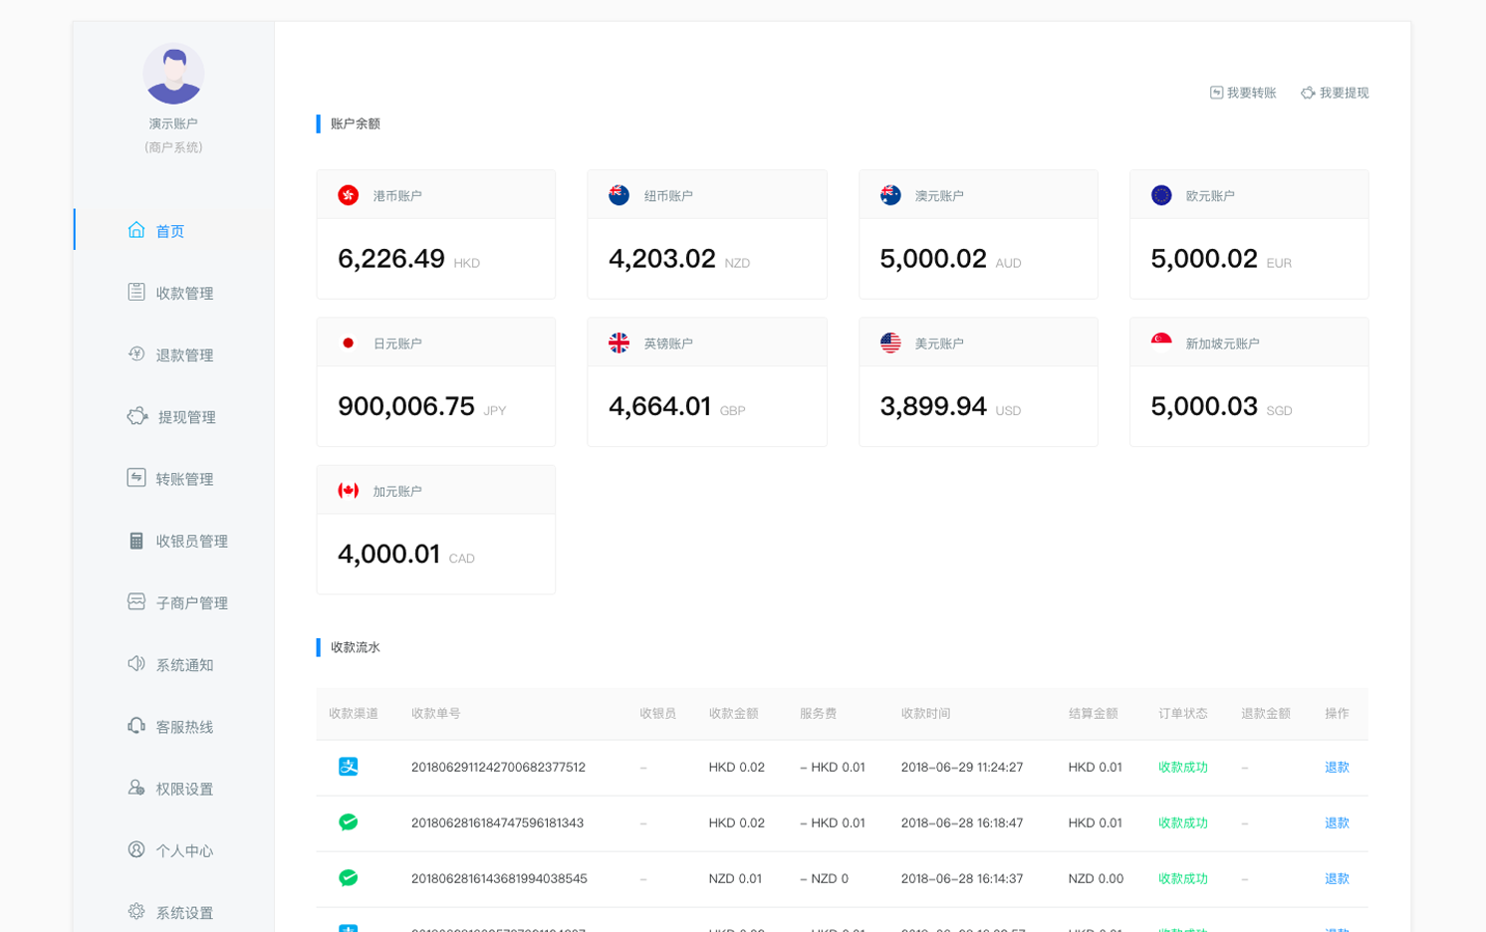Select the 4,203.02 NZD balance
This screenshot has width=1486, height=932.
point(679,259)
